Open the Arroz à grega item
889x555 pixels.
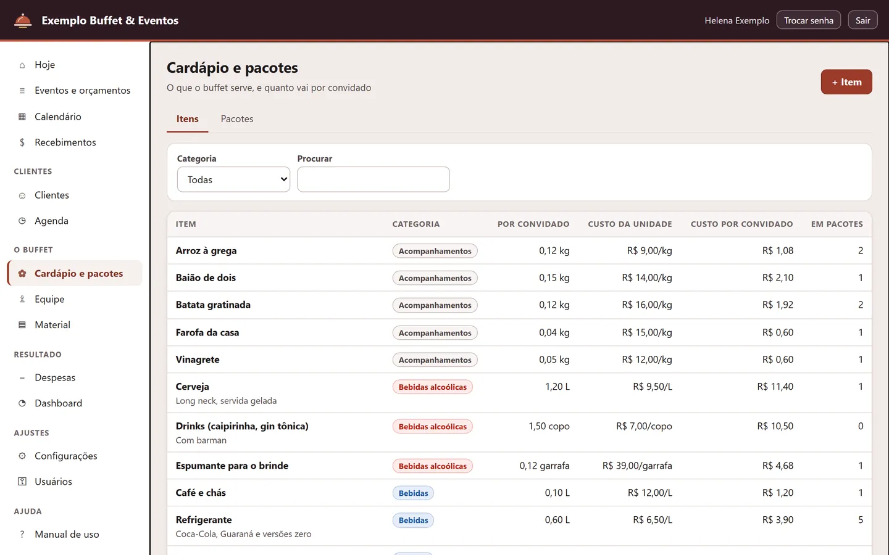206,251
